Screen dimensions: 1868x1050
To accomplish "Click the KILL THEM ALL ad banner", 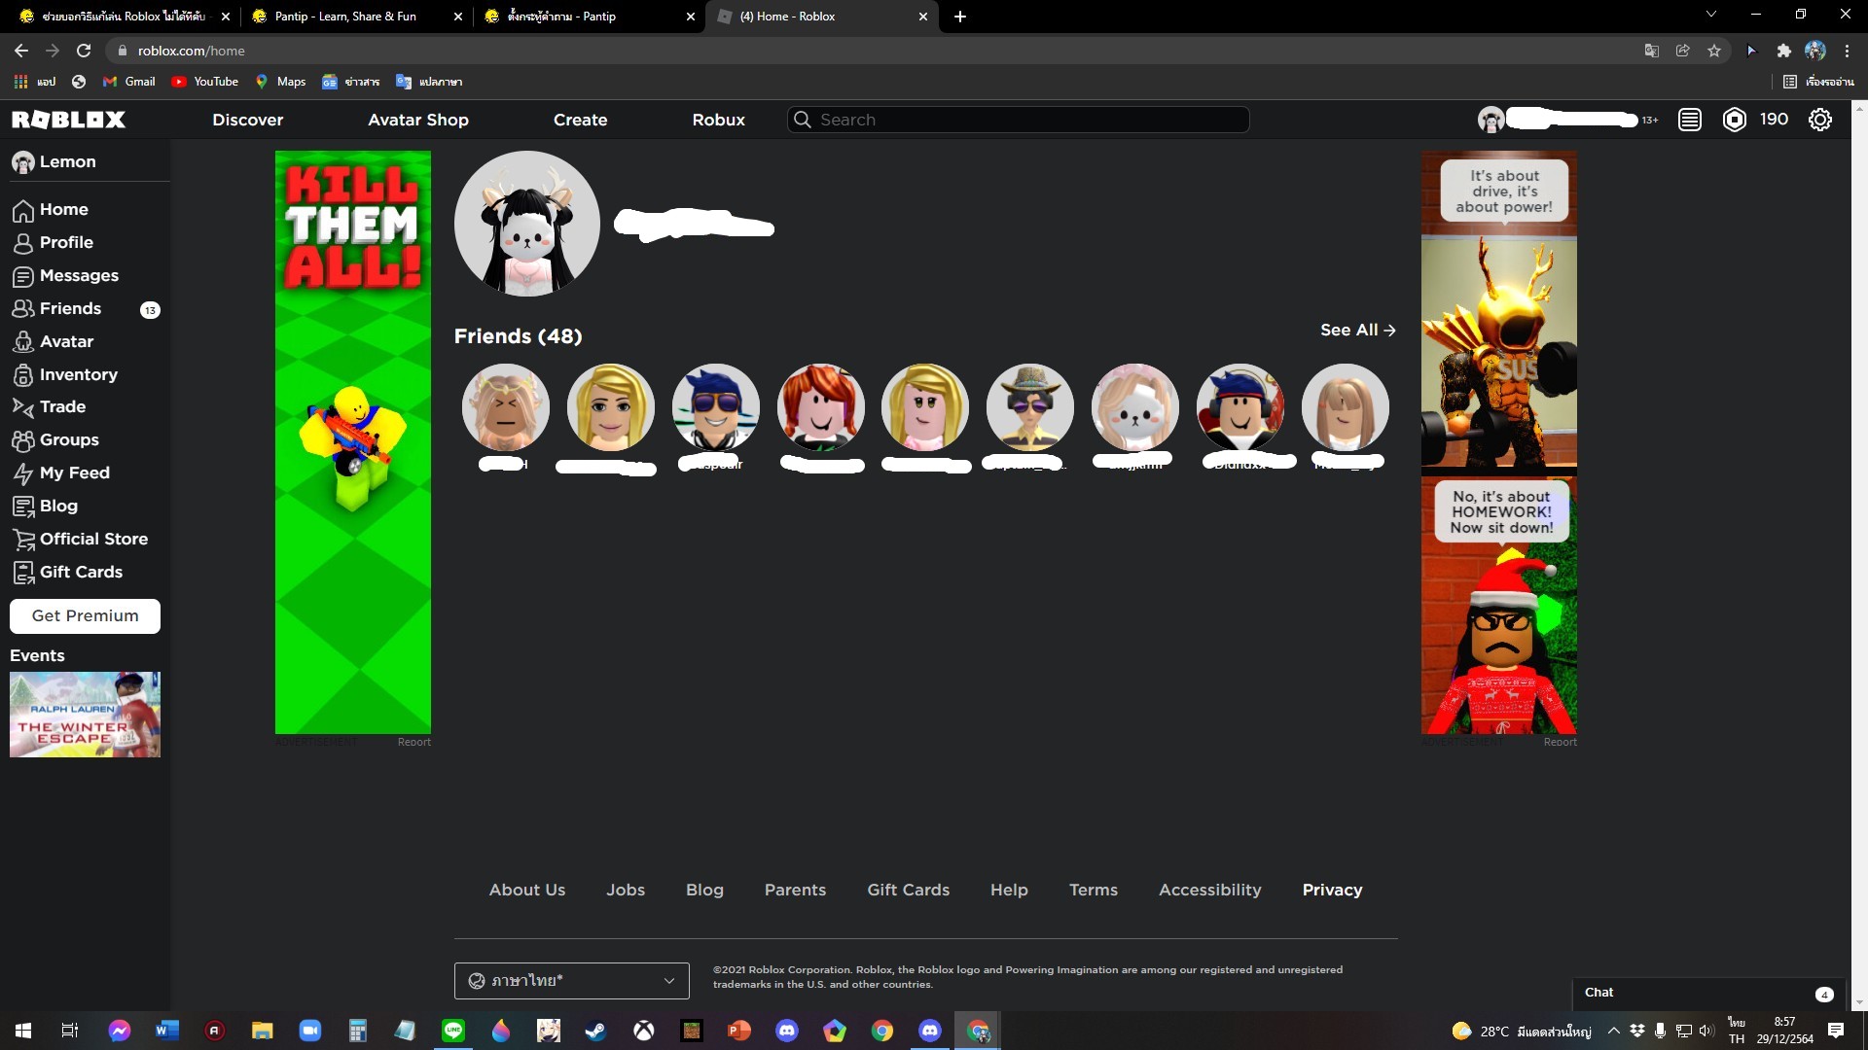I will [x=353, y=442].
